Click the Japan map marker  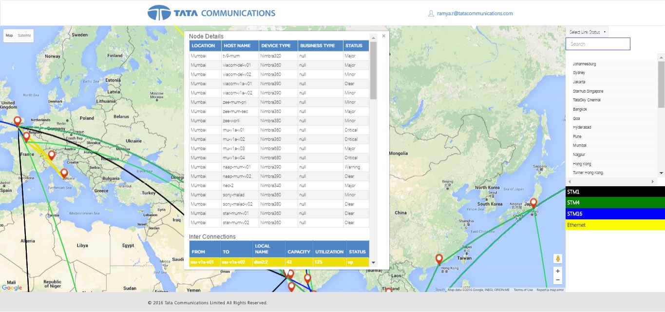[x=533, y=202]
